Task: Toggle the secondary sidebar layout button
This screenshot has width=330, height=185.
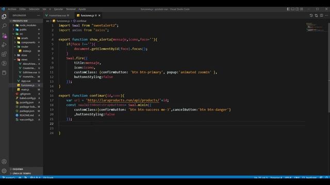Action: [297, 9]
